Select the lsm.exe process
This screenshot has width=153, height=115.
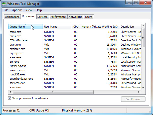[75, 62]
